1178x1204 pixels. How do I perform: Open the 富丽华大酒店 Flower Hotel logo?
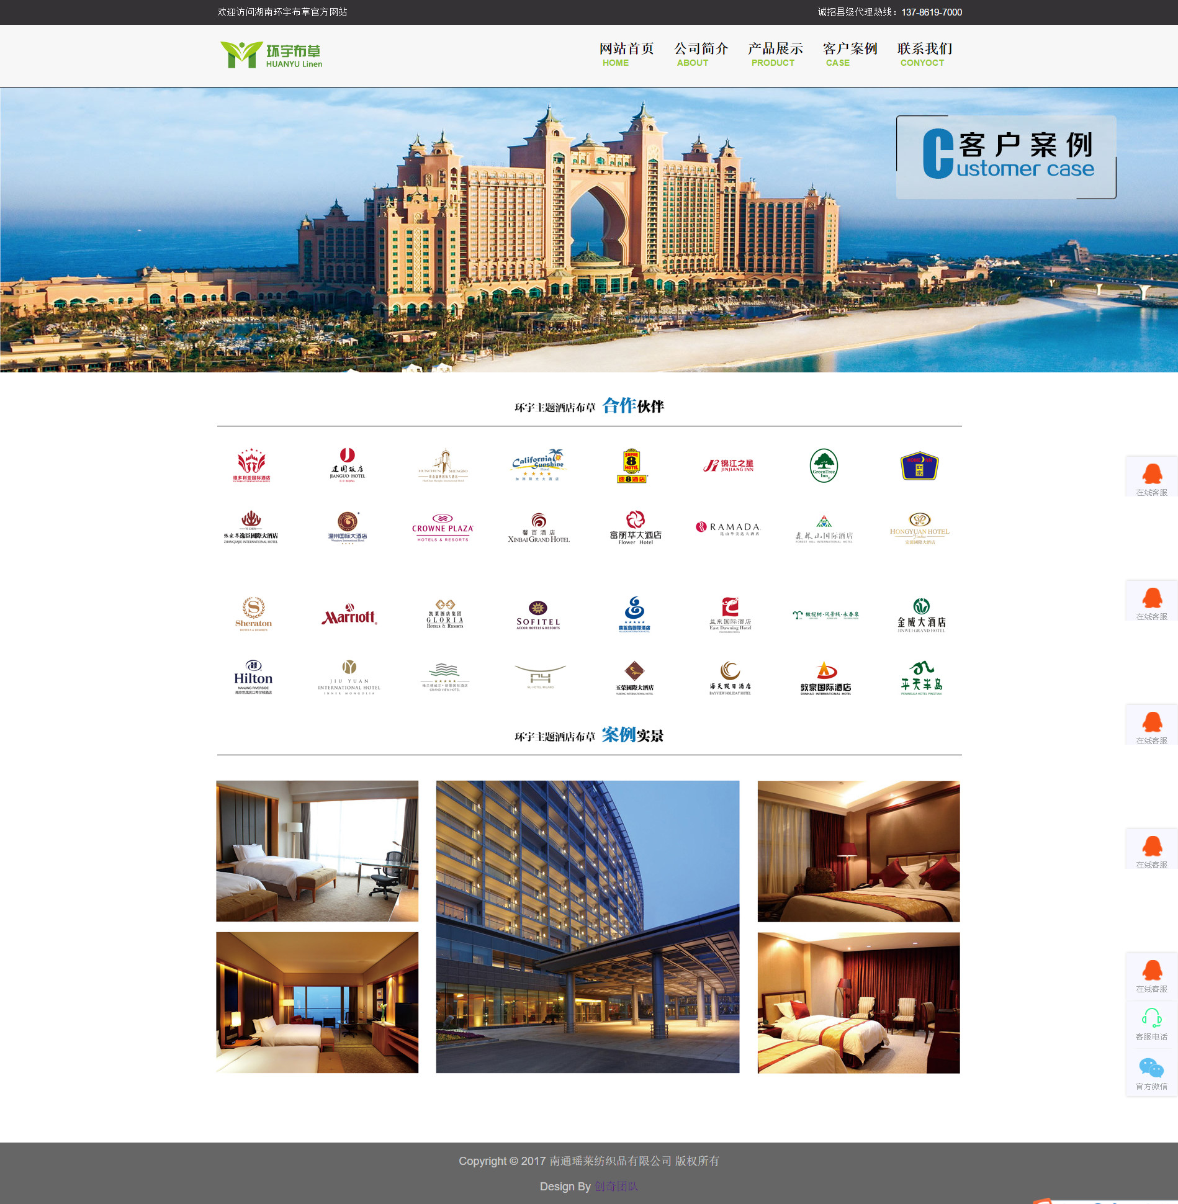pos(636,528)
